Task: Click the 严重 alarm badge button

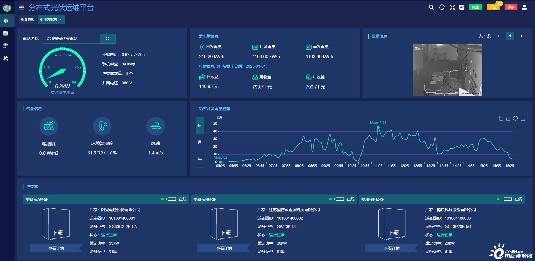Action: (493, 7)
